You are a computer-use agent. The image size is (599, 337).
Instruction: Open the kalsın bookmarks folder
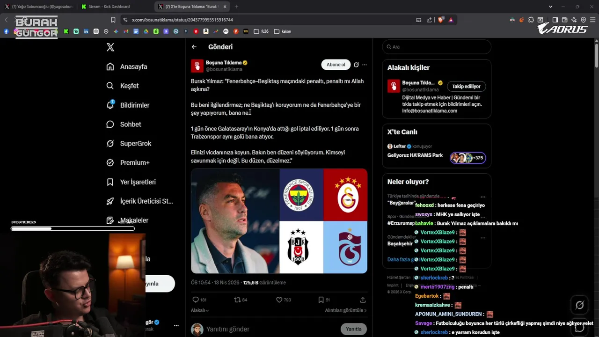pos(283,31)
